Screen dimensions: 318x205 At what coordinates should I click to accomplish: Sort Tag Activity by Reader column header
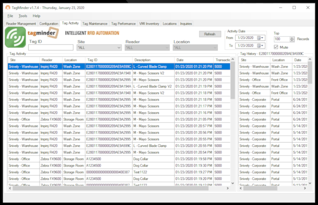[51, 60]
